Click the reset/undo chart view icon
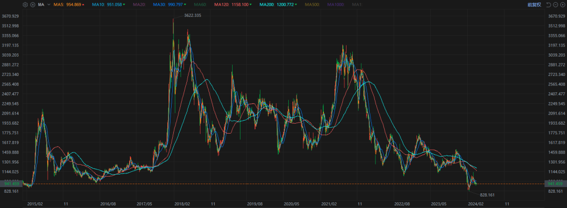 pos(549,5)
